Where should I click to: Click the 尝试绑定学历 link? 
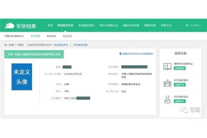[x=61, y=45]
